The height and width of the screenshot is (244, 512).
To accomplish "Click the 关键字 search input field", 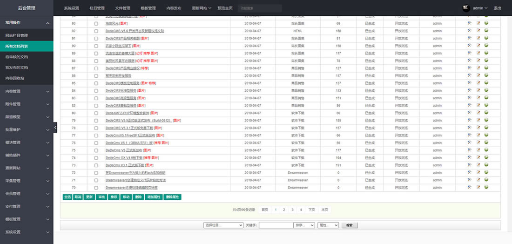I will (276, 225).
